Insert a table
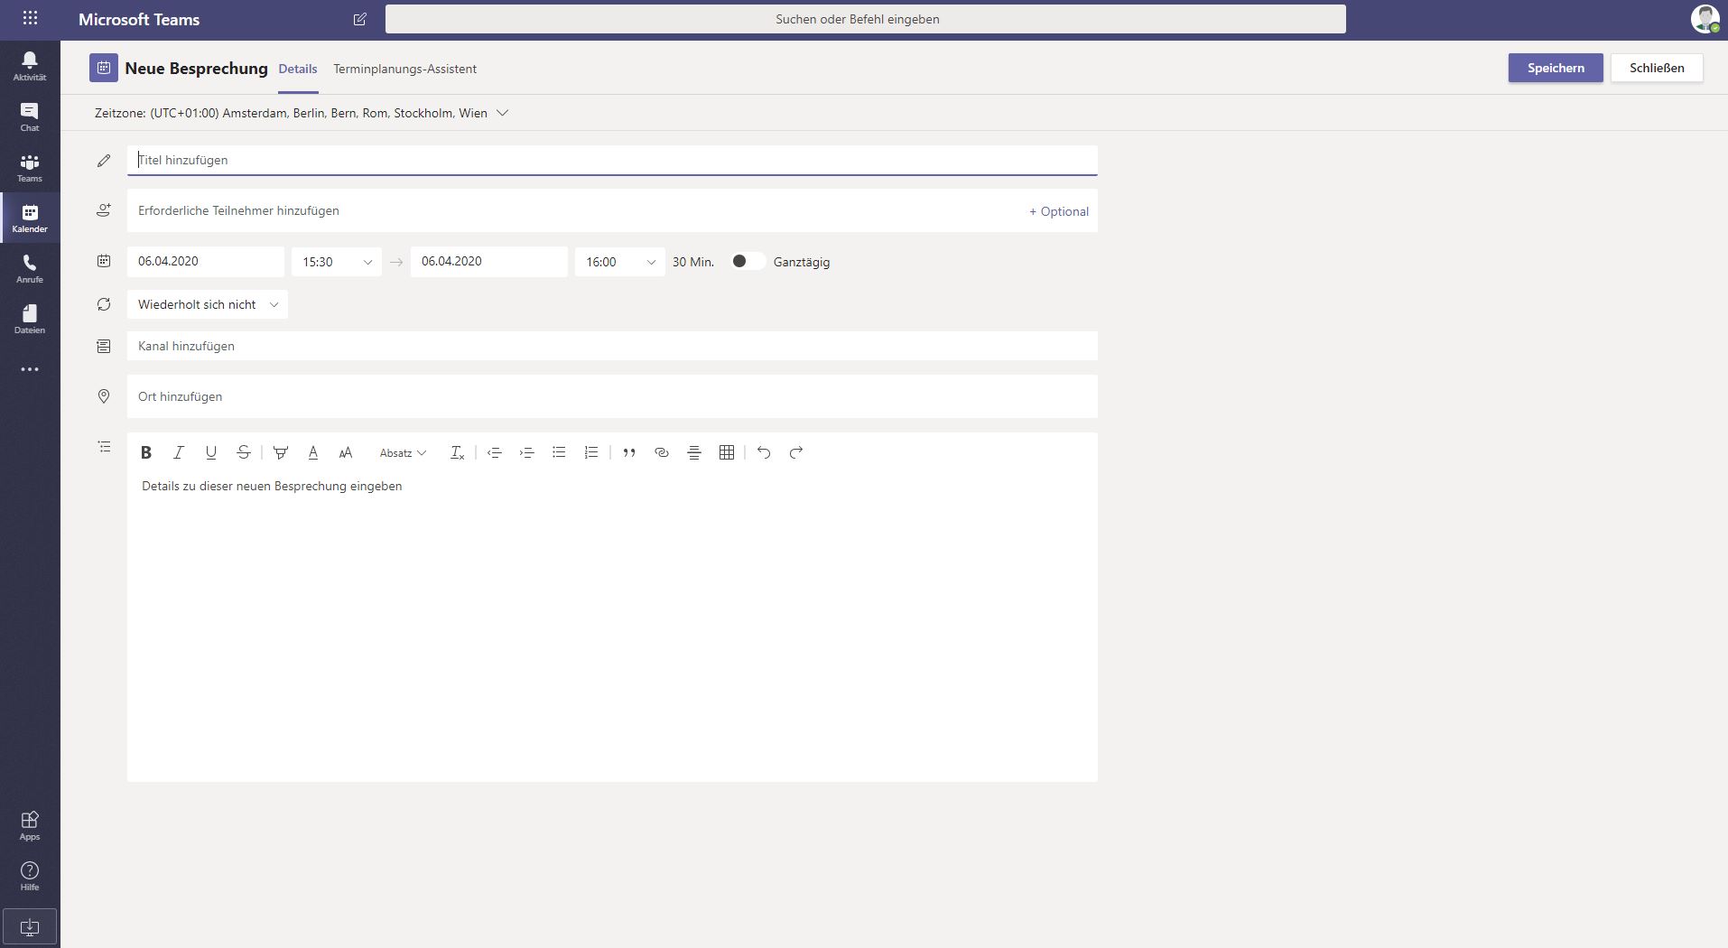Image resolution: width=1728 pixels, height=948 pixels. click(x=727, y=452)
